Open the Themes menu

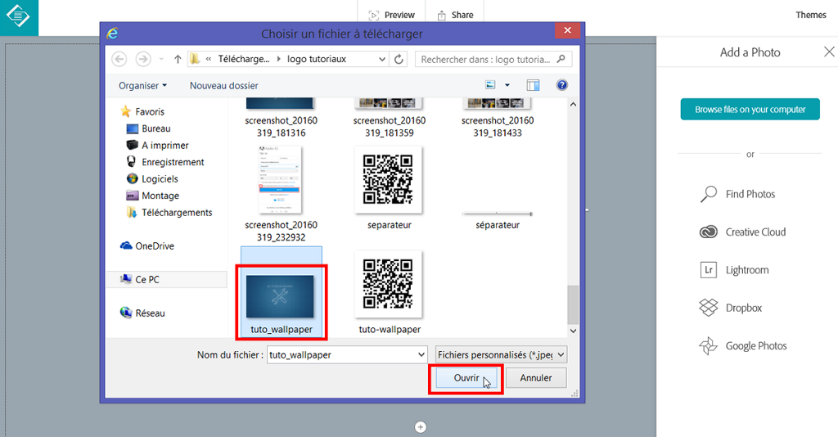(811, 15)
